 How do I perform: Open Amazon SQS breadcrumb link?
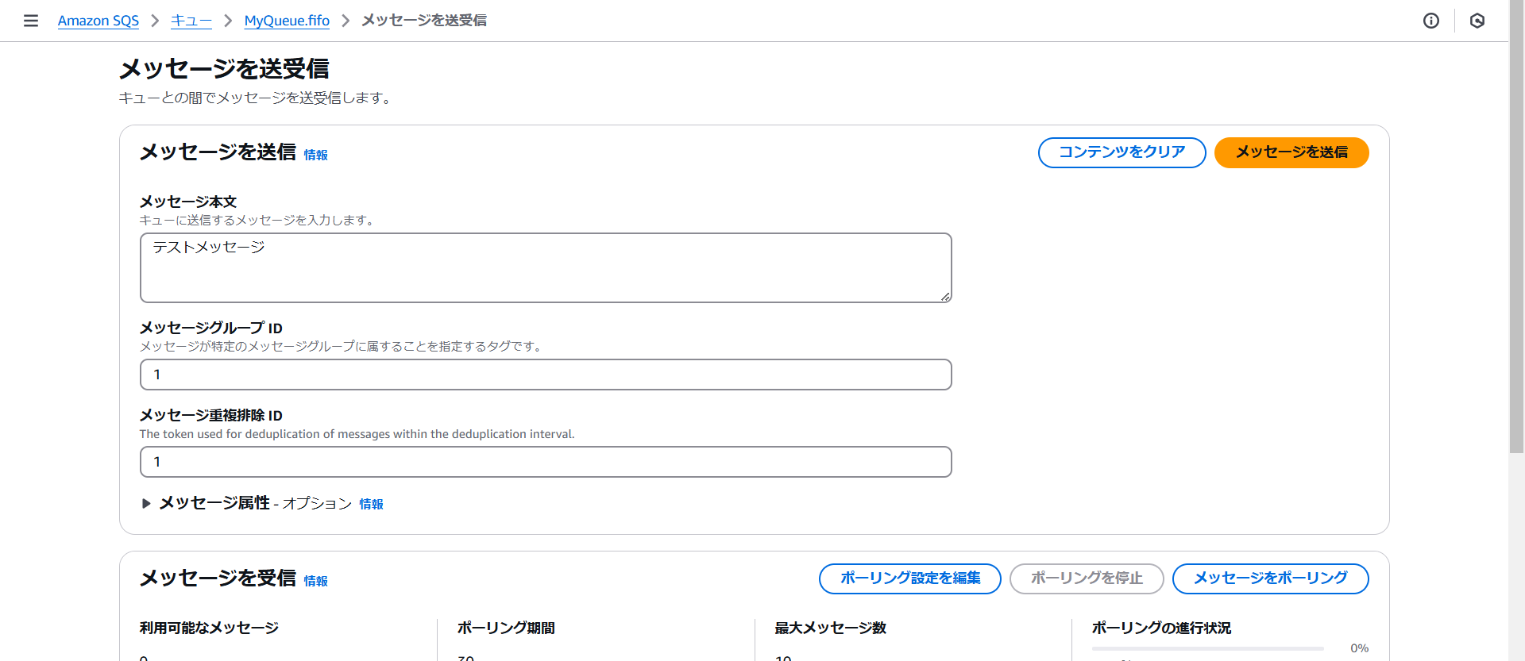point(98,21)
